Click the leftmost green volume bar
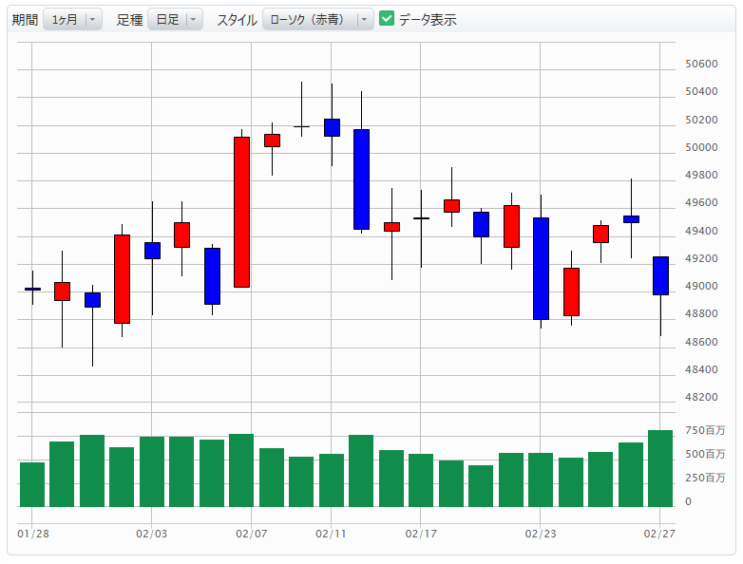The height and width of the screenshot is (564, 743). coord(32,484)
